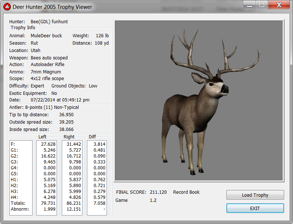Minimize the Trophy Viewer window
The image size is (293, 224).
pos(250,5)
